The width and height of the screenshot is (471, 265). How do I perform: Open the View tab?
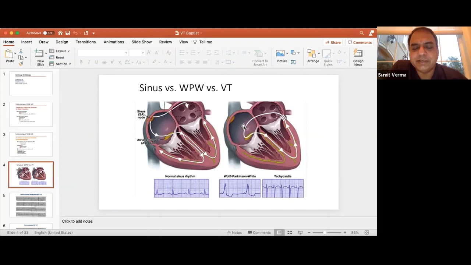[184, 42]
